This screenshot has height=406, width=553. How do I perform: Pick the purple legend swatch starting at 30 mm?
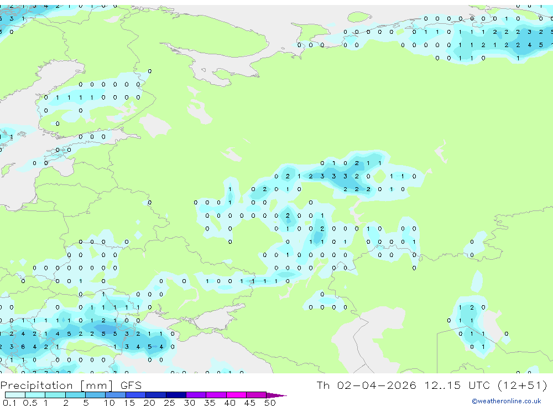coord(196,395)
